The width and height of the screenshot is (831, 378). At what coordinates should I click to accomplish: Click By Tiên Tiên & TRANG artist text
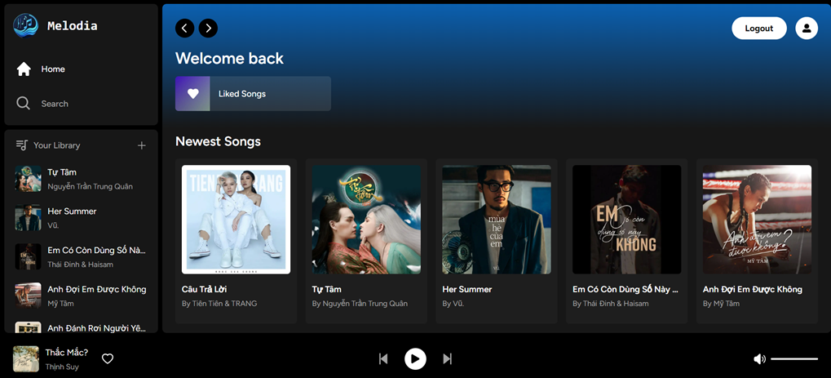click(x=219, y=304)
